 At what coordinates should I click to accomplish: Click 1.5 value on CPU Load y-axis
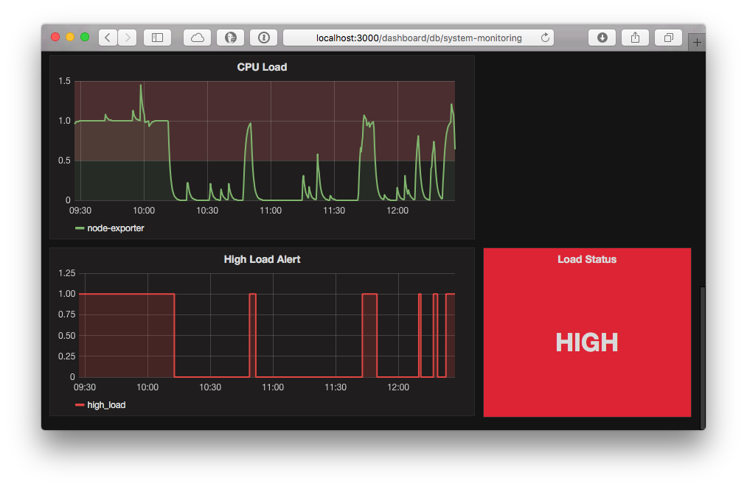(64, 81)
